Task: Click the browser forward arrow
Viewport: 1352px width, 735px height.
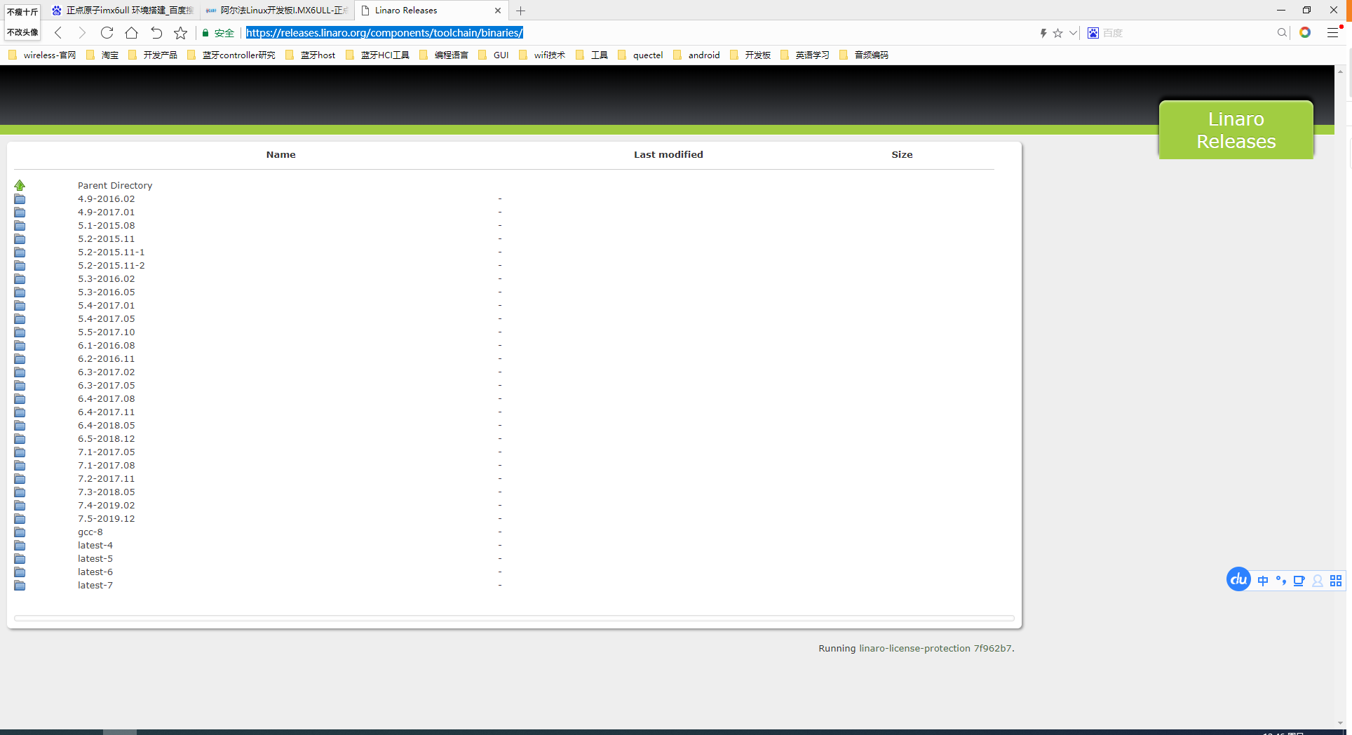Action: [x=82, y=33]
